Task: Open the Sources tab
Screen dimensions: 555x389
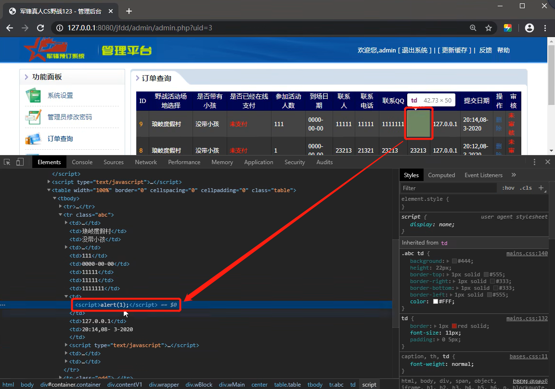Action: pos(114,162)
